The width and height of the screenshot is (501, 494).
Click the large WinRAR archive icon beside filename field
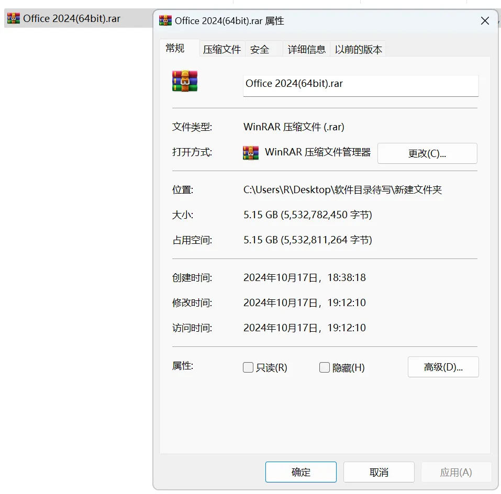click(x=185, y=81)
